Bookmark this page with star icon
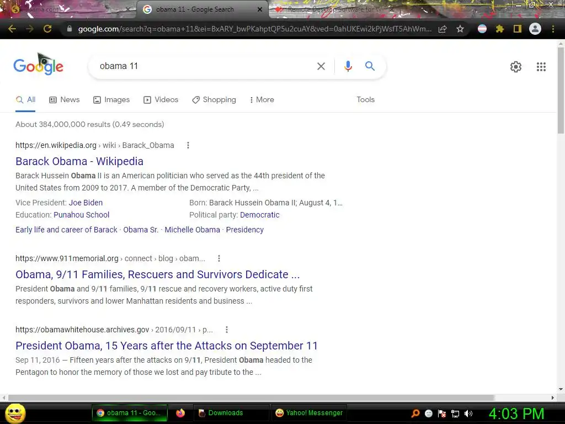565x424 pixels. coord(460,29)
